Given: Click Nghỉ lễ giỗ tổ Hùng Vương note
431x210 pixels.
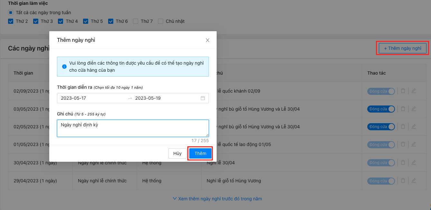Looking at the screenshot, I should click(x=234, y=181).
